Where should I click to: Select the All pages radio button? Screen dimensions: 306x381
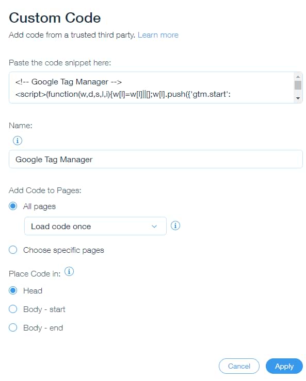[x=13, y=206]
